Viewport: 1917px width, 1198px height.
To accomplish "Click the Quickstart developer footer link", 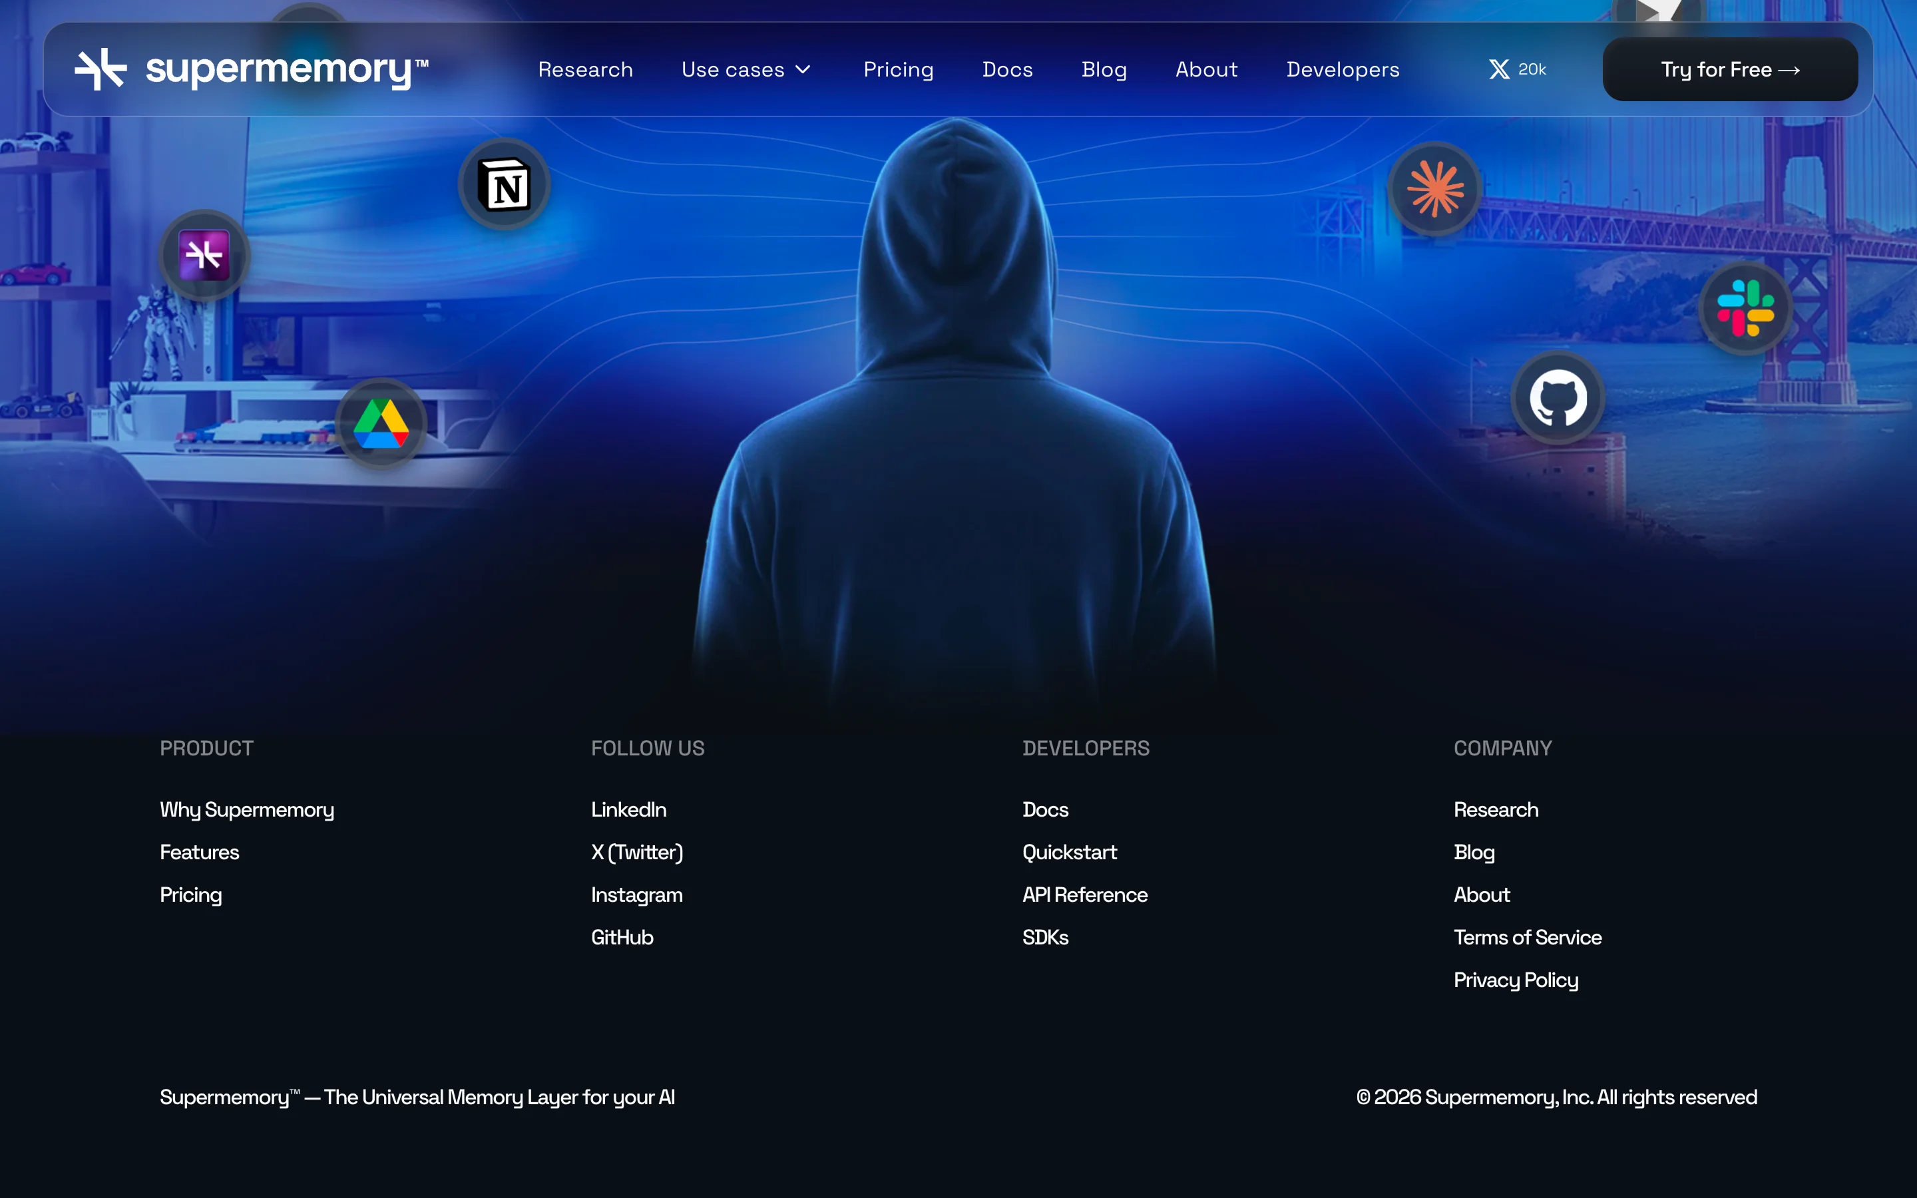I will tap(1070, 853).
